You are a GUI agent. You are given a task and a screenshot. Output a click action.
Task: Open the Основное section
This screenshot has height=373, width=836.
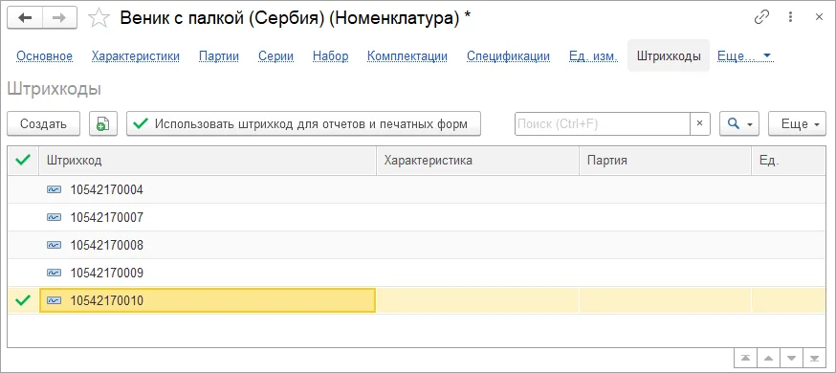click(44, 55)
